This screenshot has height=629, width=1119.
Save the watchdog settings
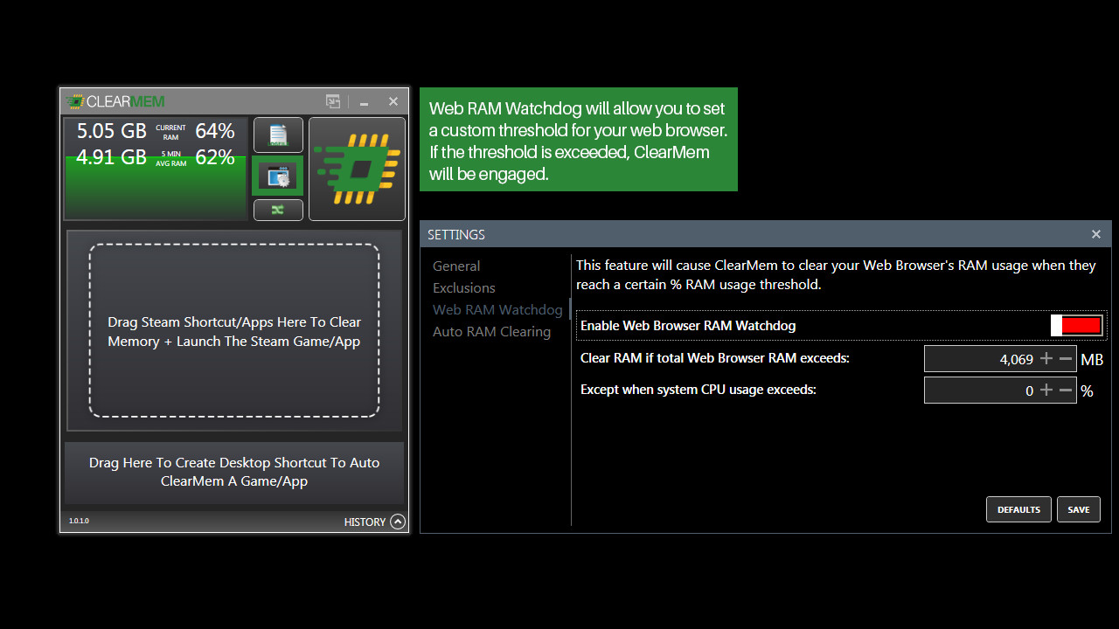(x=1078, y=509)
